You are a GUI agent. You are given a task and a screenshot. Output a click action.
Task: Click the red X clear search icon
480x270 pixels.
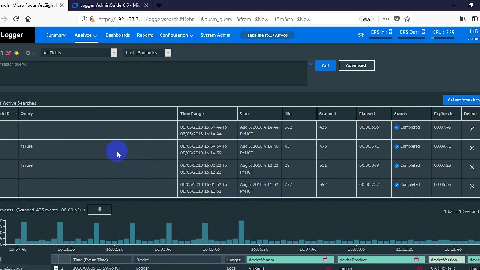pyautogui.click(x=9, y=53)
